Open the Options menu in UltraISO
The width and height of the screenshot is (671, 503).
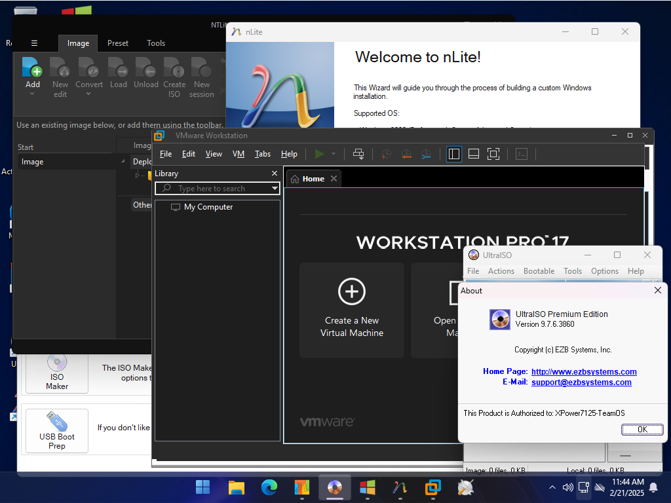(x=605, y=271)
